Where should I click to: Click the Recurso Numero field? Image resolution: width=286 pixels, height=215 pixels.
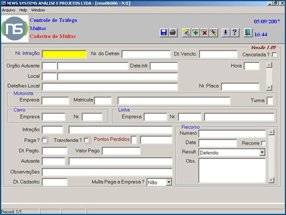232,134
